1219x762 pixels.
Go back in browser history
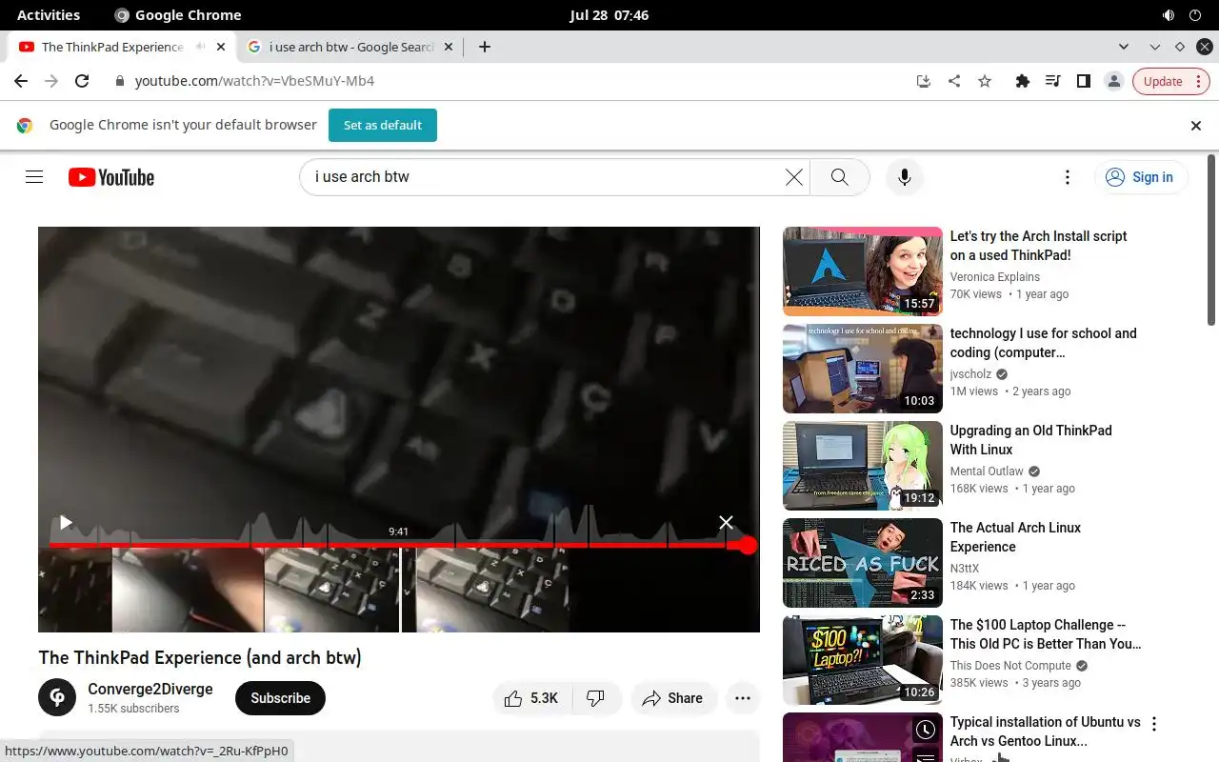(21, 81)
